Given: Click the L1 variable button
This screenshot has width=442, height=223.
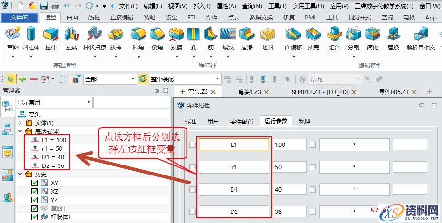Looking at the screenshot, I should point(234,145).
